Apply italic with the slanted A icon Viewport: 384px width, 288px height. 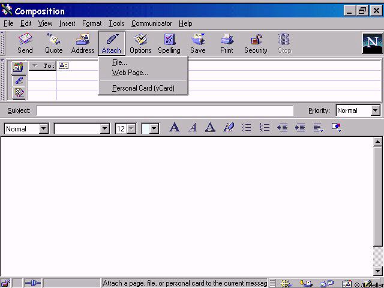pyautogui.click(x=193, y=127)
